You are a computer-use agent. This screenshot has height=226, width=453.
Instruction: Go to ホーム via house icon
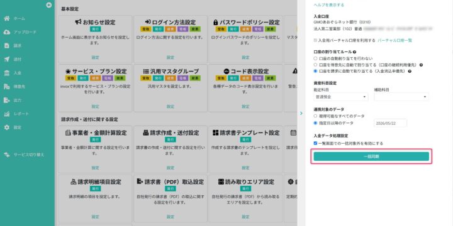[7, 18]
